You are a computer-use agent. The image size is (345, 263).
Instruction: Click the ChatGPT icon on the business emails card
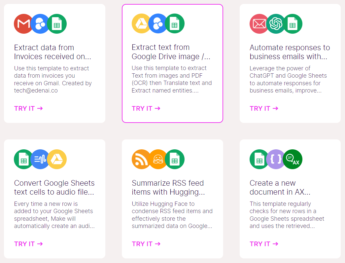tap(276, 24)
